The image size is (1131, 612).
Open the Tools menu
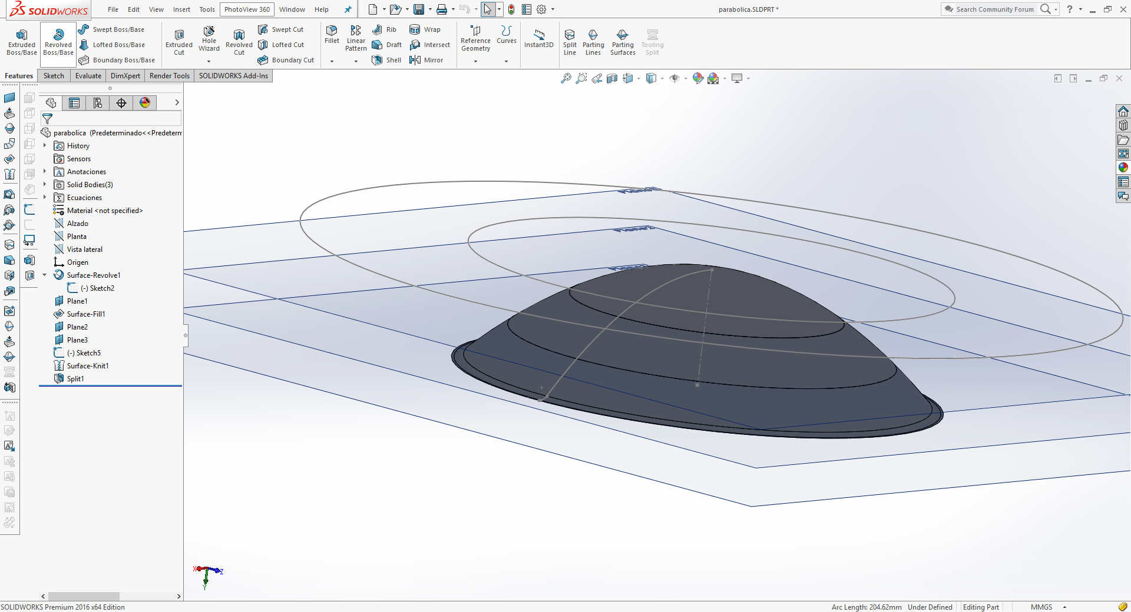[207, 9]
